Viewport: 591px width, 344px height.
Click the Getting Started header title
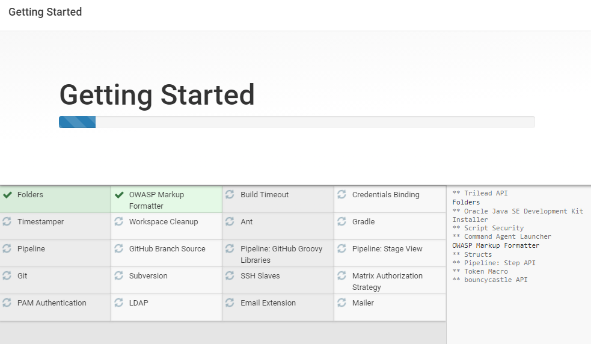(x=45, y=12)
